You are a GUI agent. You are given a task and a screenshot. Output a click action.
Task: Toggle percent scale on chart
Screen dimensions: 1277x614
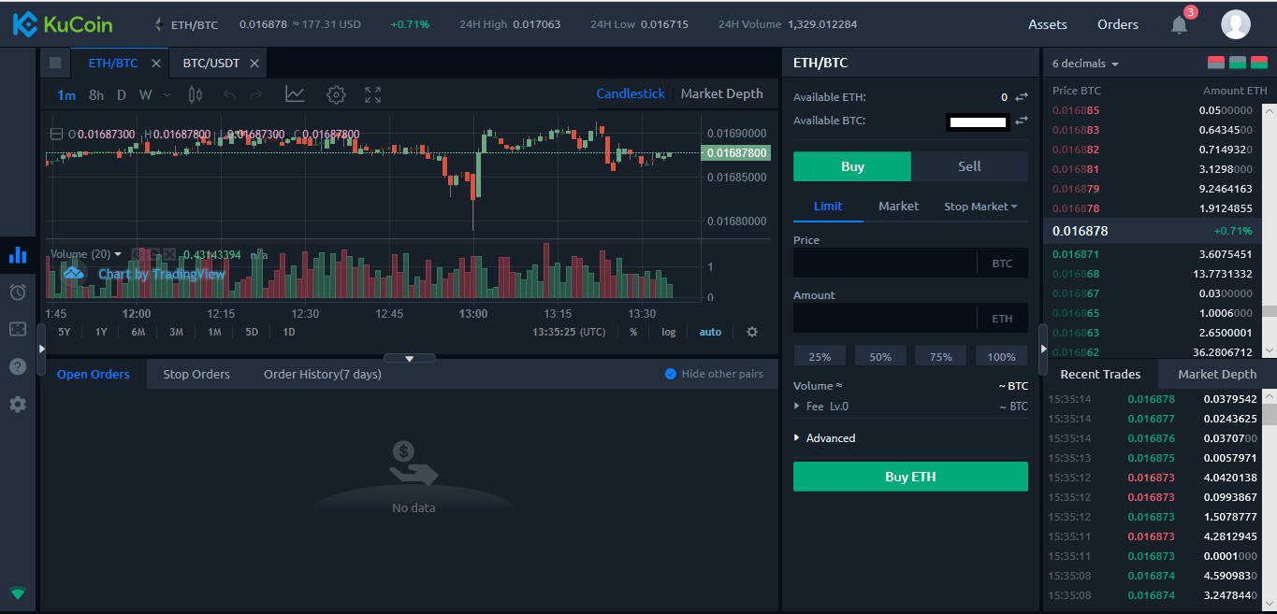click(633, 332)
